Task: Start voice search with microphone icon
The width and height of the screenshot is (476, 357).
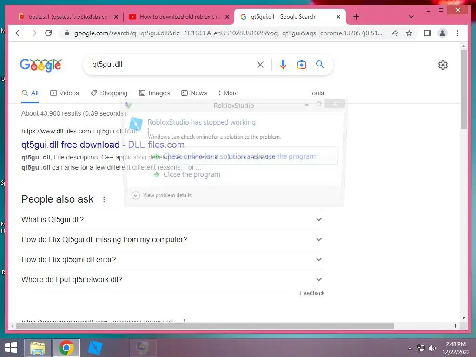Action: (x=283, y=64)
